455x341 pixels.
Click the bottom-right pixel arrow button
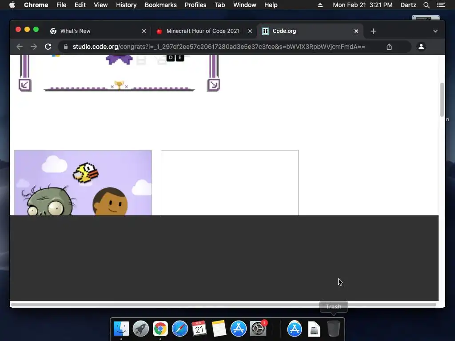pos(214,85)
